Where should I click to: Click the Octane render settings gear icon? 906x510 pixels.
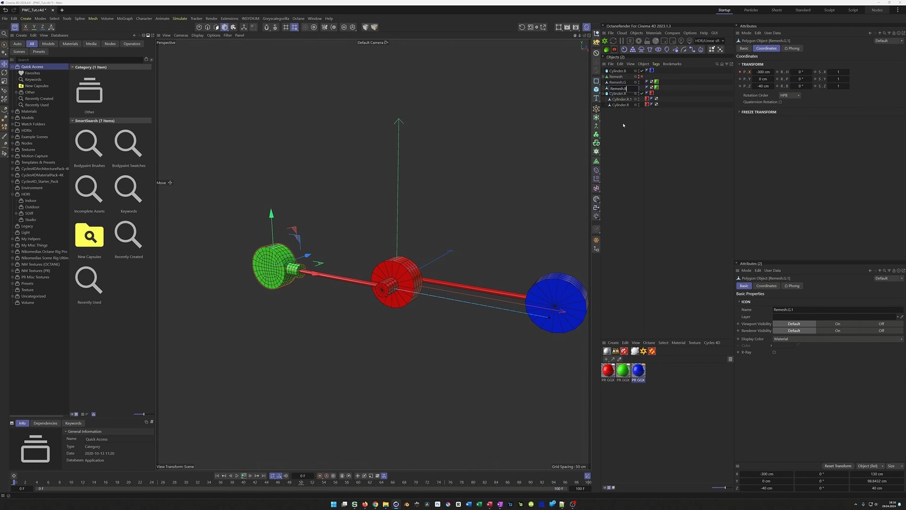tap(638, 41)
